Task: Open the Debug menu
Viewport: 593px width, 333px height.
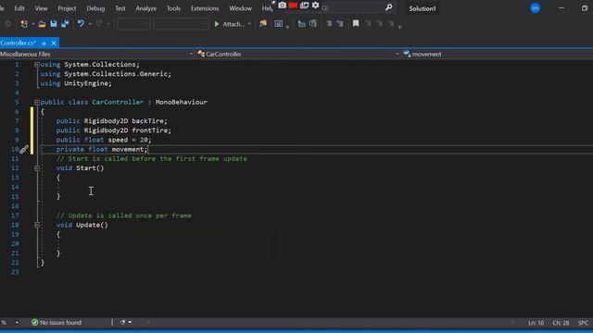Action: point(95,8)
